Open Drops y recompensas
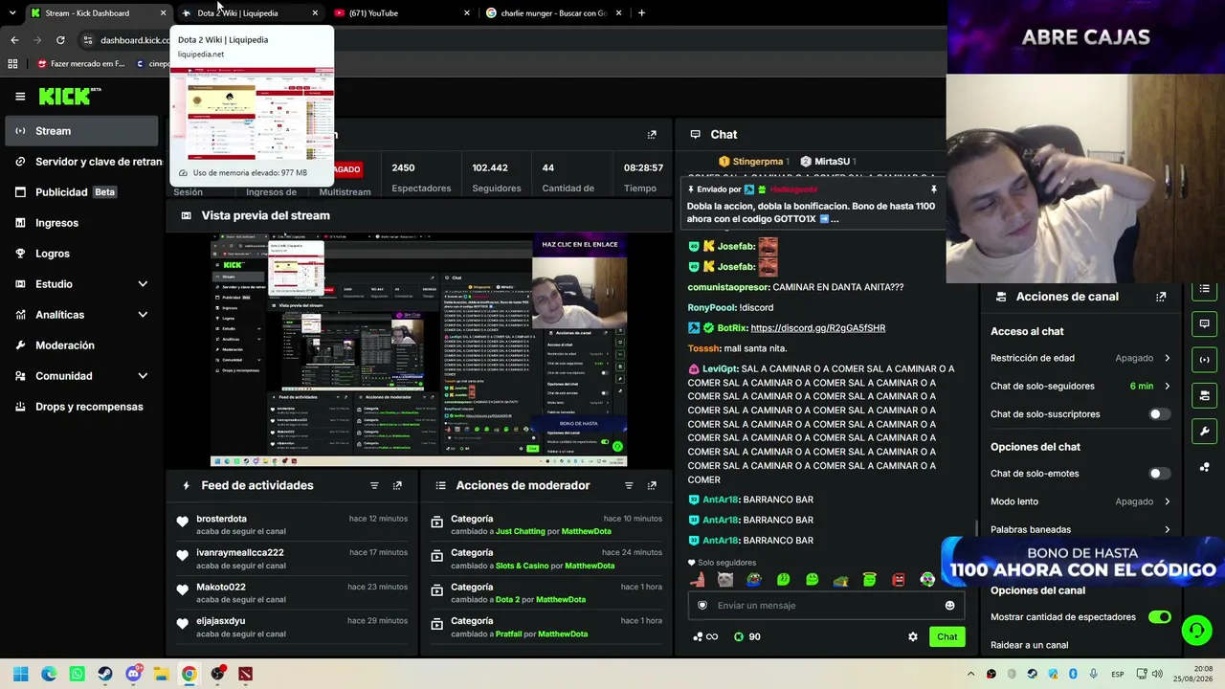 (81, 407)
